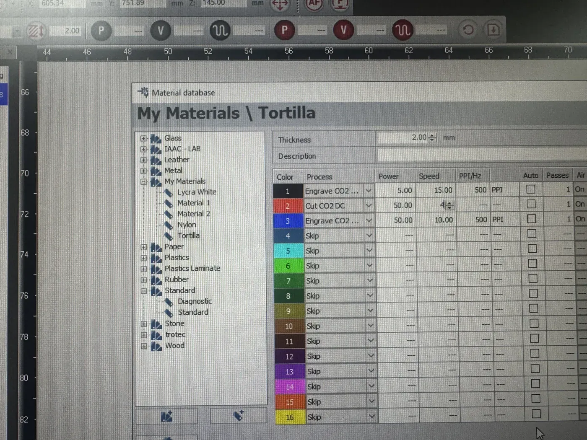Image resolution: width=587 pixels, height=440 pixels.
Task: Click the material thickness icon in toolbar
Action: point(36,31)
